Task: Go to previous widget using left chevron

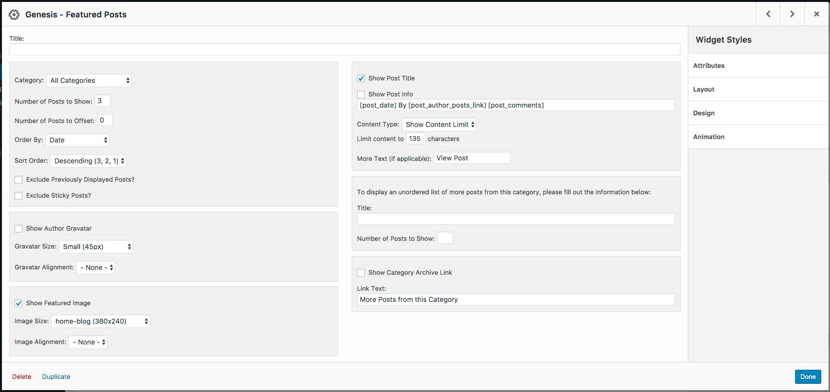Action: point(768,14)
